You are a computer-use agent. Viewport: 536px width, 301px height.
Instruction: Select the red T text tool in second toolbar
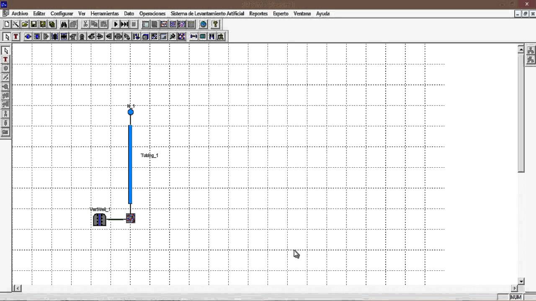(16, 37)
